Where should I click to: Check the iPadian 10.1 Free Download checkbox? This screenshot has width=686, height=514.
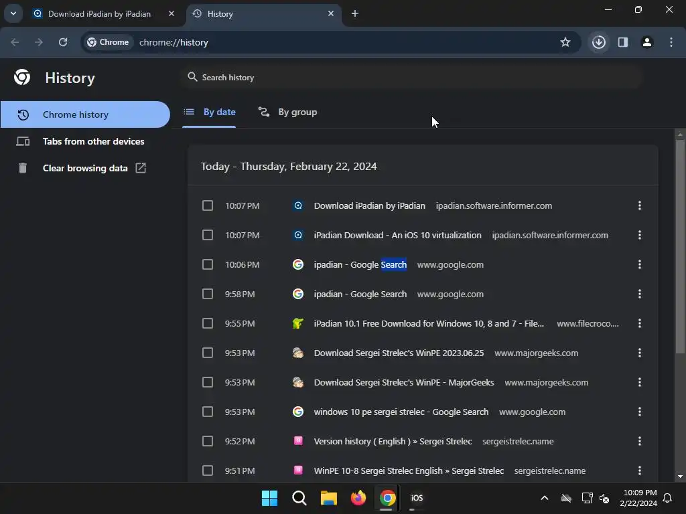pos(208,323)
